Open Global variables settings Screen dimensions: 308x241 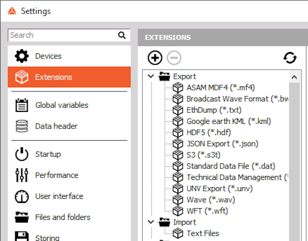tap(69, 105)
